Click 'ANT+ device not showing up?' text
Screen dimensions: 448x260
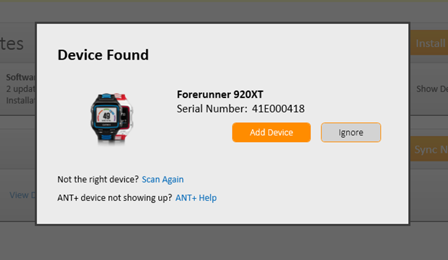point(115,197)
